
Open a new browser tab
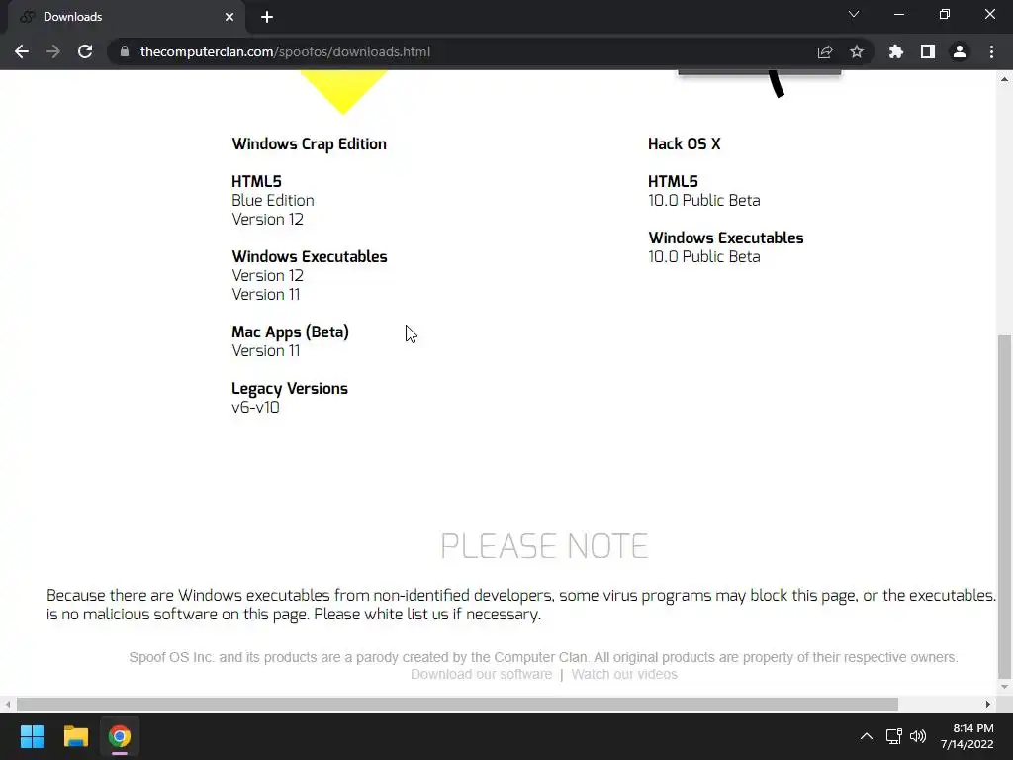(x=267, y=17)
